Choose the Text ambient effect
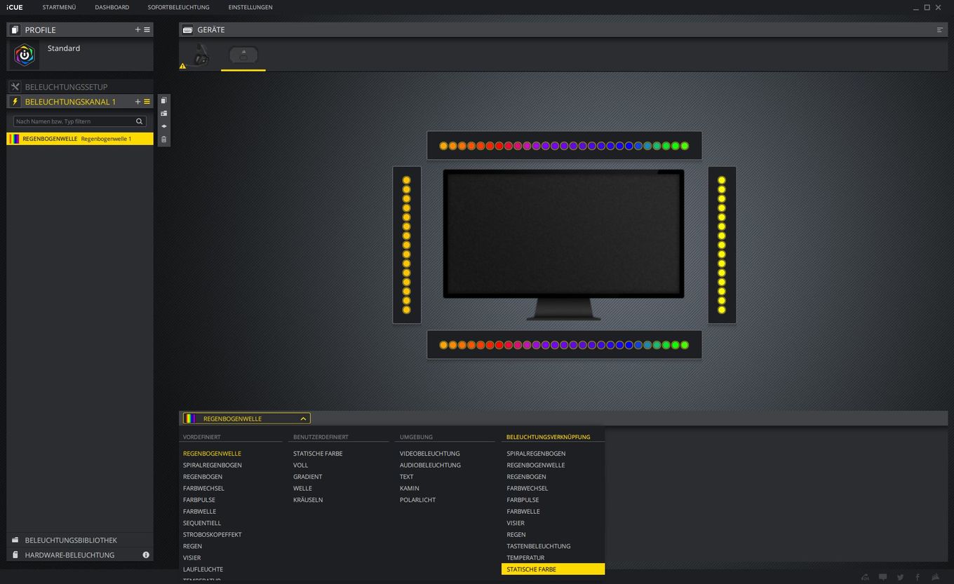The image size is (954, 584). pos(407,477)
